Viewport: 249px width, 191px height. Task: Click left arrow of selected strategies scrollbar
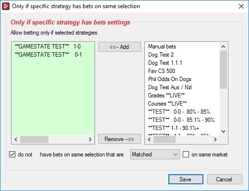coord(16,139)
